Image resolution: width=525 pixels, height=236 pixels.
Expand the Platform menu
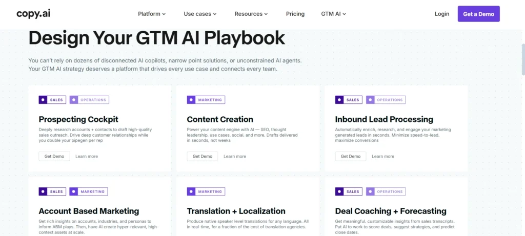click(x=152, y=14)
